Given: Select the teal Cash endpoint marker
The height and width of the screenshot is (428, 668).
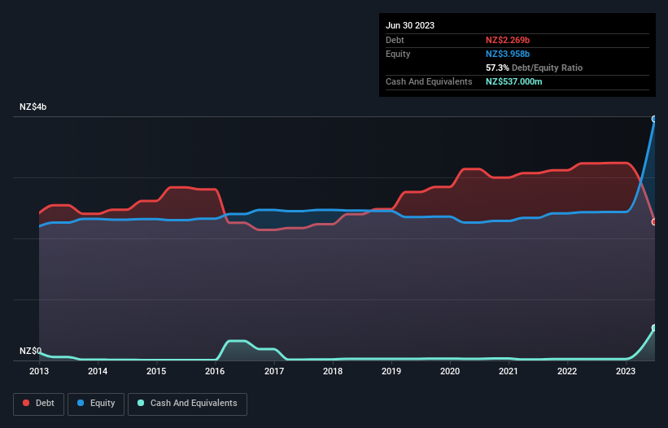Looking at the screenshot, I should coord(654,327).
